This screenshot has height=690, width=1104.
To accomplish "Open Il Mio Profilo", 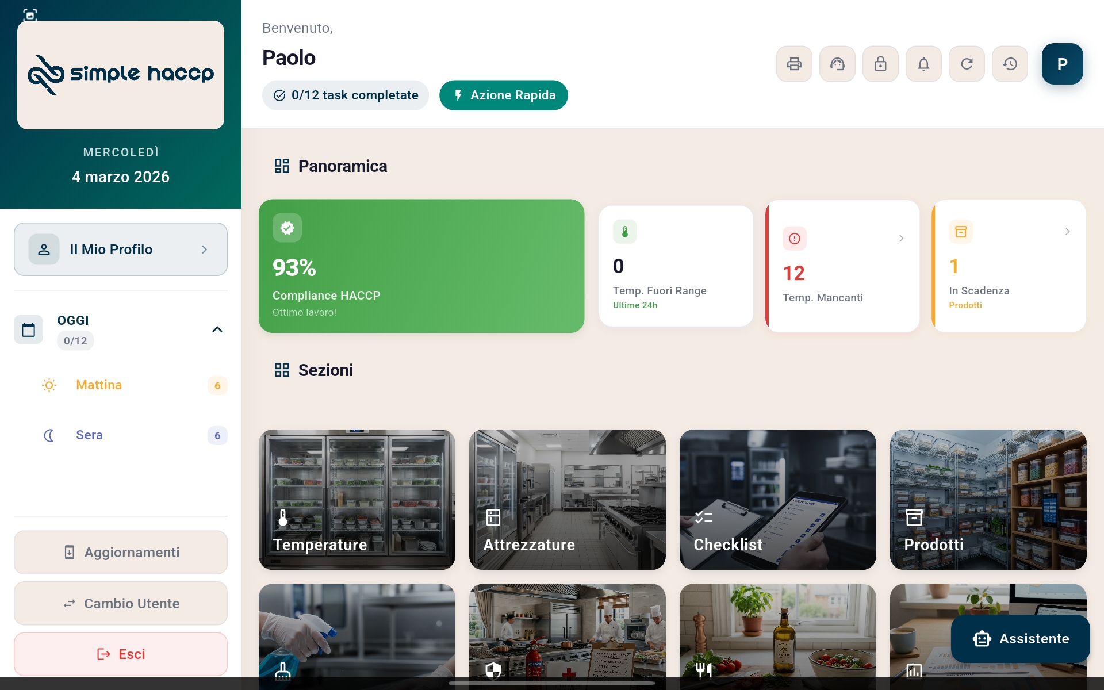I will tap(120, 249).
